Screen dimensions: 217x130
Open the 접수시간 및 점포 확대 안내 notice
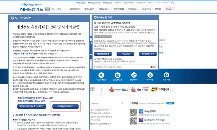[100, 110]
